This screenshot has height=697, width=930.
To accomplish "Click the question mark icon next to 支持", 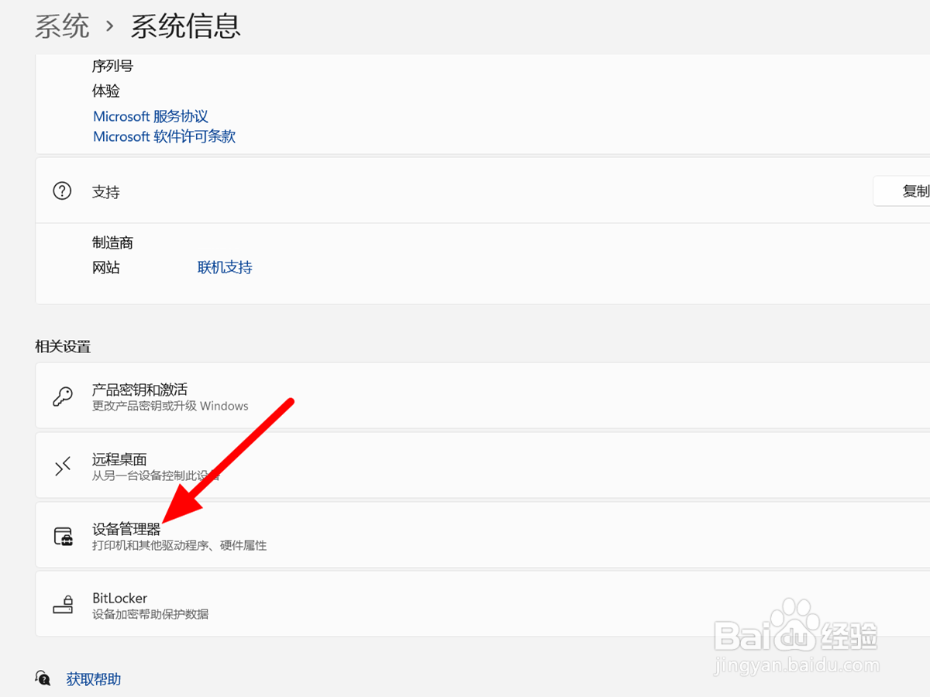I will pos(62,191).
